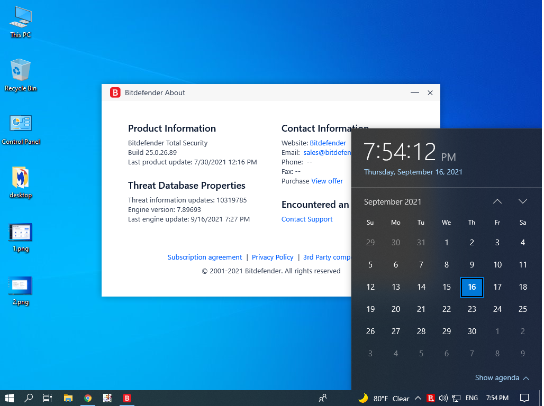The image size is (544, 406).
Task: Switch input language ENG
Action: 472,398
